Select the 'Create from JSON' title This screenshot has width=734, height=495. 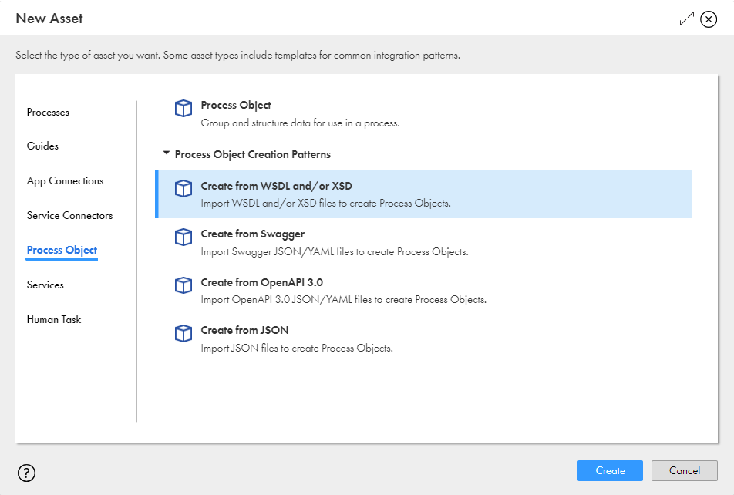244,330
